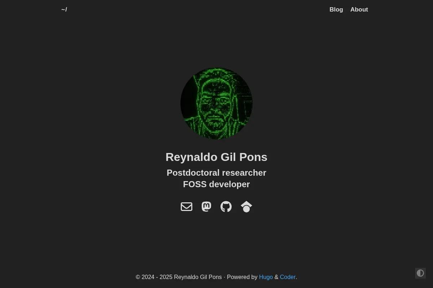The width and height of the screenshot is (433, 288).
Task: Click the circular green avatar image
Action: (x=216, y=104)
